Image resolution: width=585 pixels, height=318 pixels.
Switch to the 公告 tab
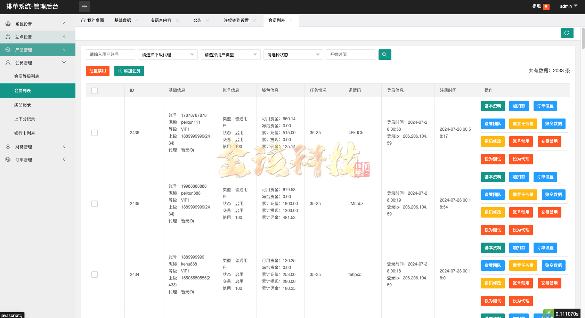[197, 20]
